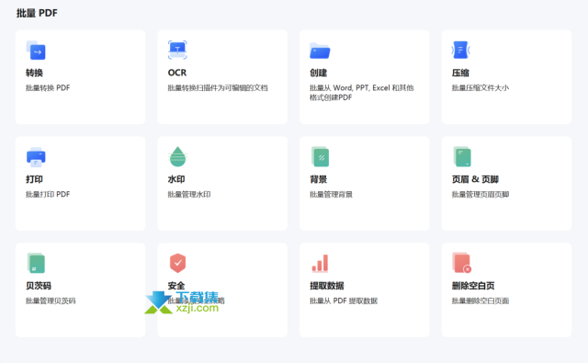Click the Watermark droplet icon
Screen dimensions: 588x363
click(x=177, y=156)
